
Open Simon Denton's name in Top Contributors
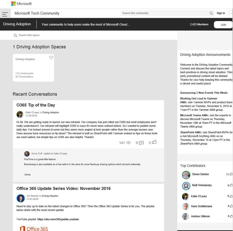tap(200, 174)
